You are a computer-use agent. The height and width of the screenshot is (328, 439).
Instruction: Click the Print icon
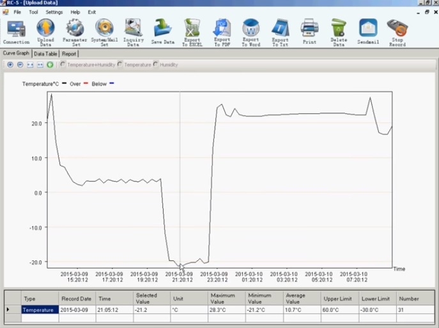[x=309, y=29]
